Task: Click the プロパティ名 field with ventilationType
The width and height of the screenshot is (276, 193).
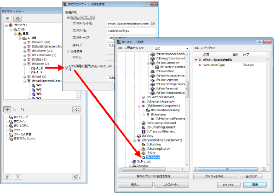Action: point(131,31)
